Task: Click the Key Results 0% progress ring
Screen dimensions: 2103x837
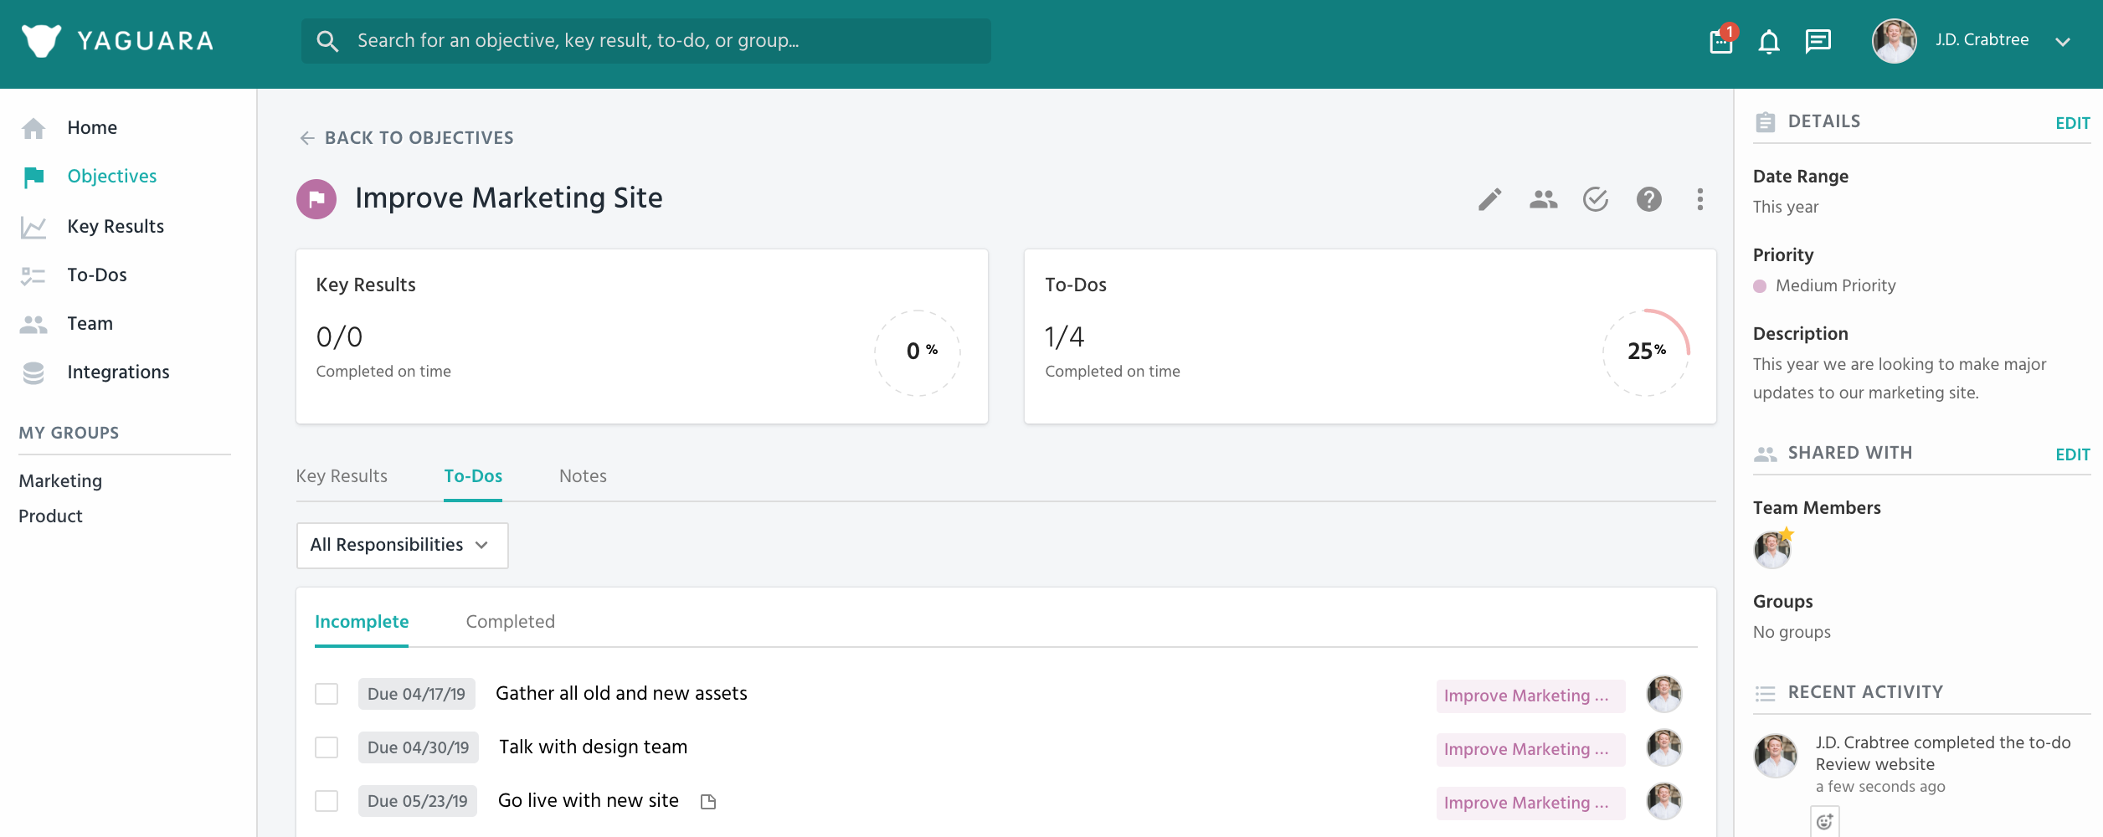Action: [x=918, y=352]
